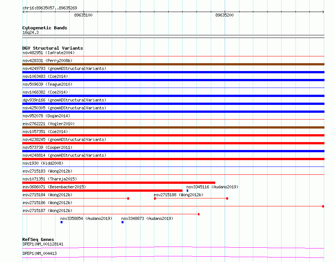Image resolution: width=335 pixels, height=262 pixels.
Task: Click the DGV Structural Variants track title
Action: pyautogui.click(x=53, y=48)
